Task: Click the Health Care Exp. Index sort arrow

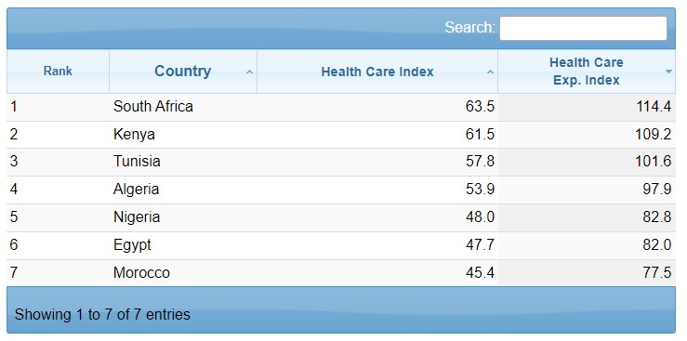Action: (x=668, y=72)
